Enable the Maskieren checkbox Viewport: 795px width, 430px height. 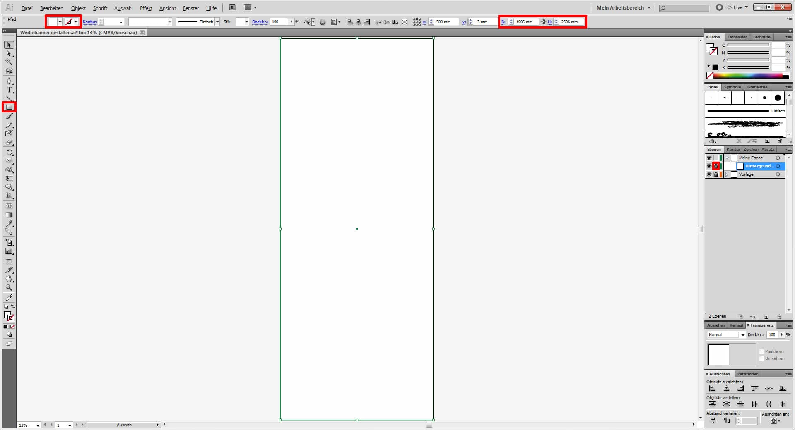pos(761,351)
